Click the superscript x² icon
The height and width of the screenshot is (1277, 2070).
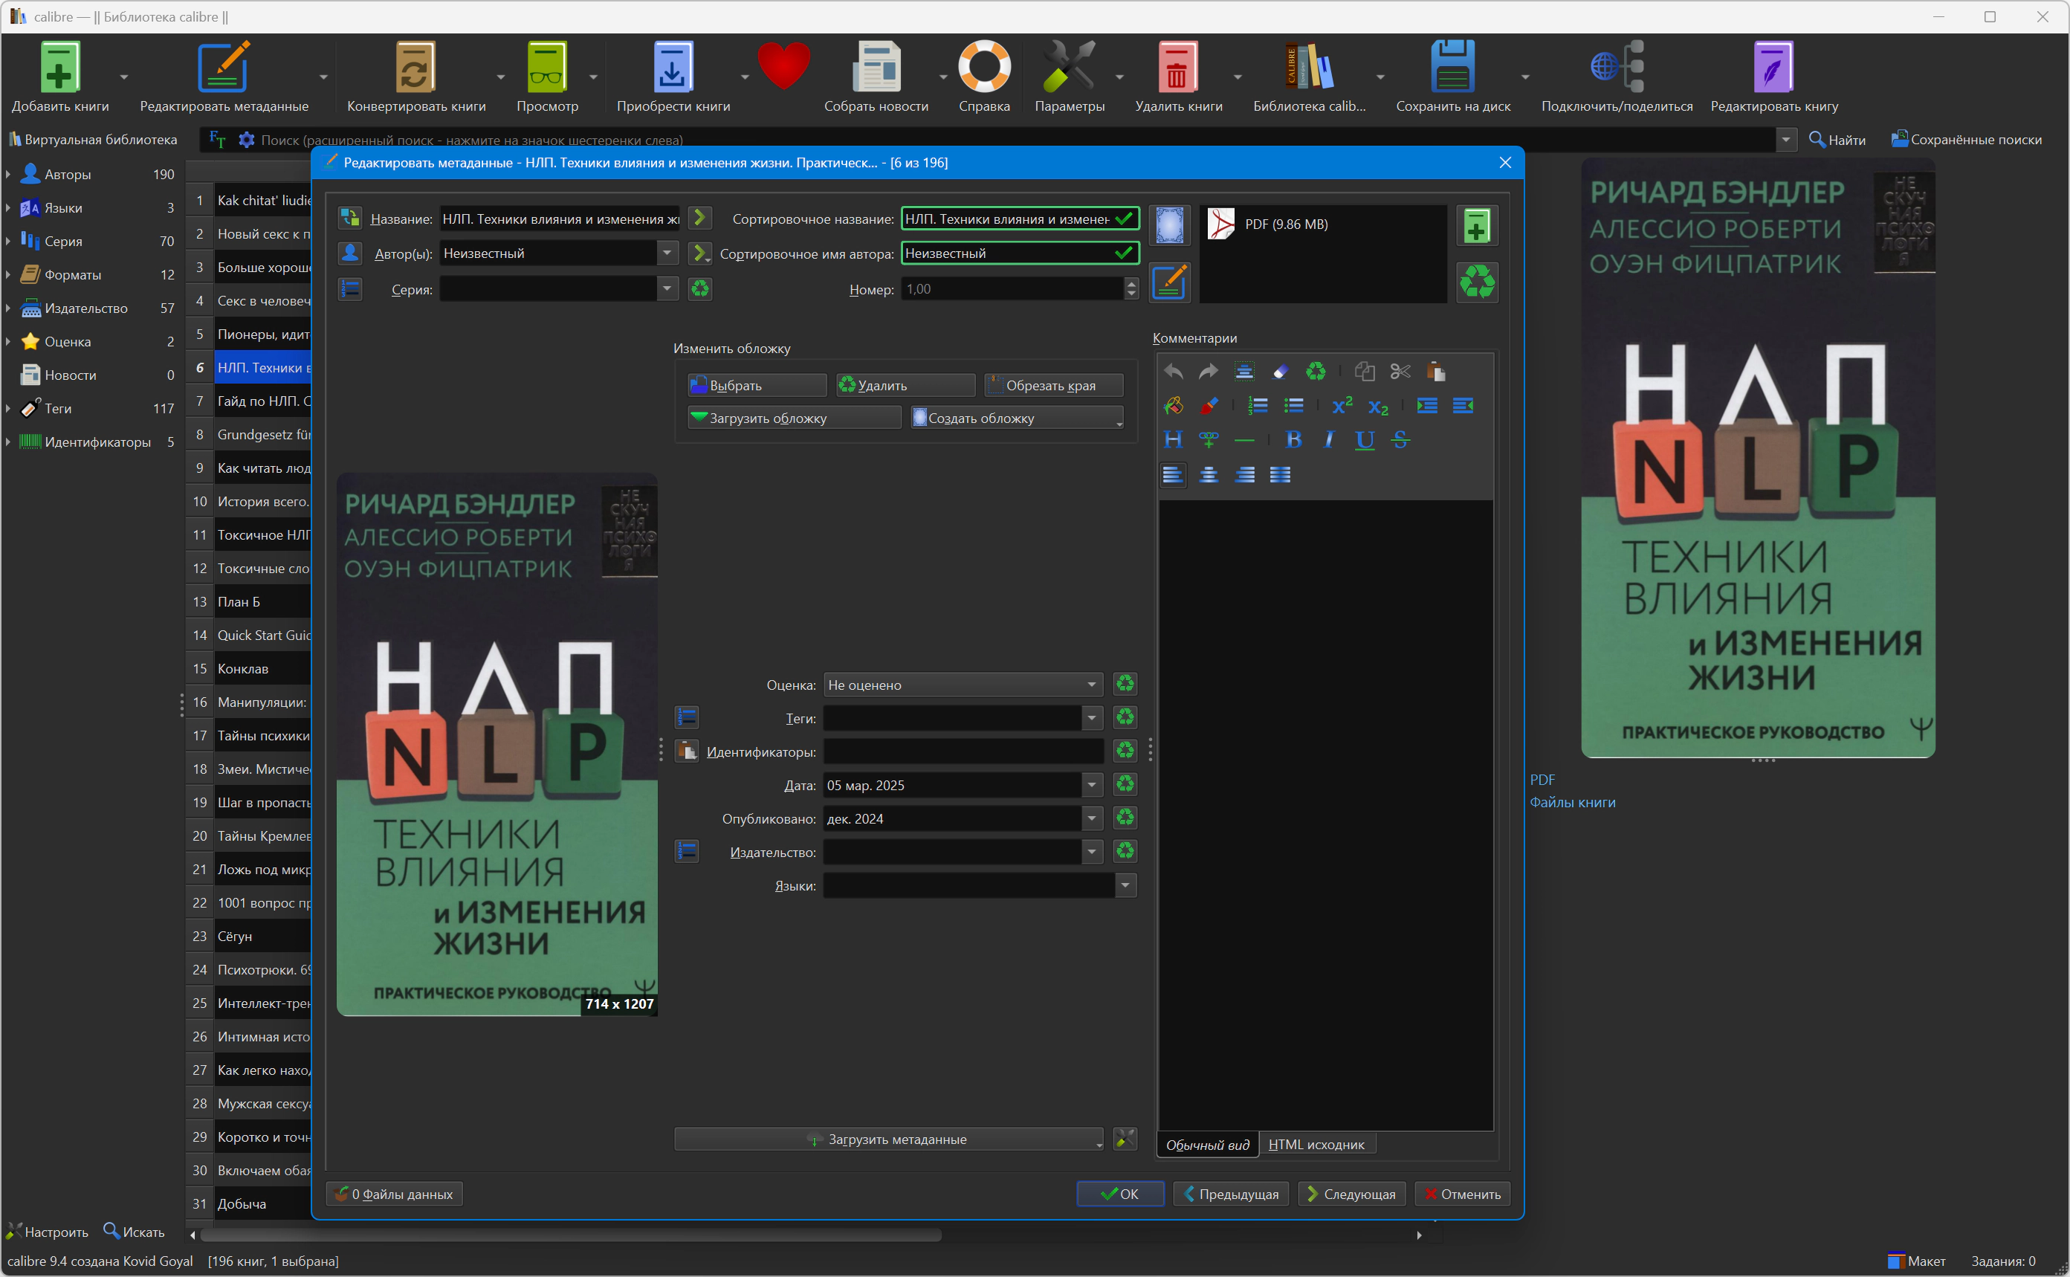pyautogui.click(x=1341, y=405)
